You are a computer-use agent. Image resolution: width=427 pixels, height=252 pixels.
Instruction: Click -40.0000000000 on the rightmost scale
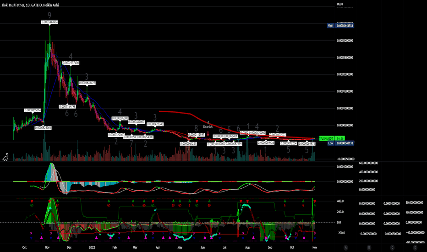414,232
